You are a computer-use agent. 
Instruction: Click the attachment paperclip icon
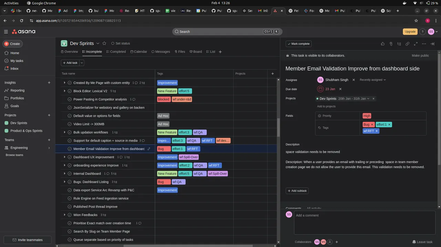pos(391,44)
